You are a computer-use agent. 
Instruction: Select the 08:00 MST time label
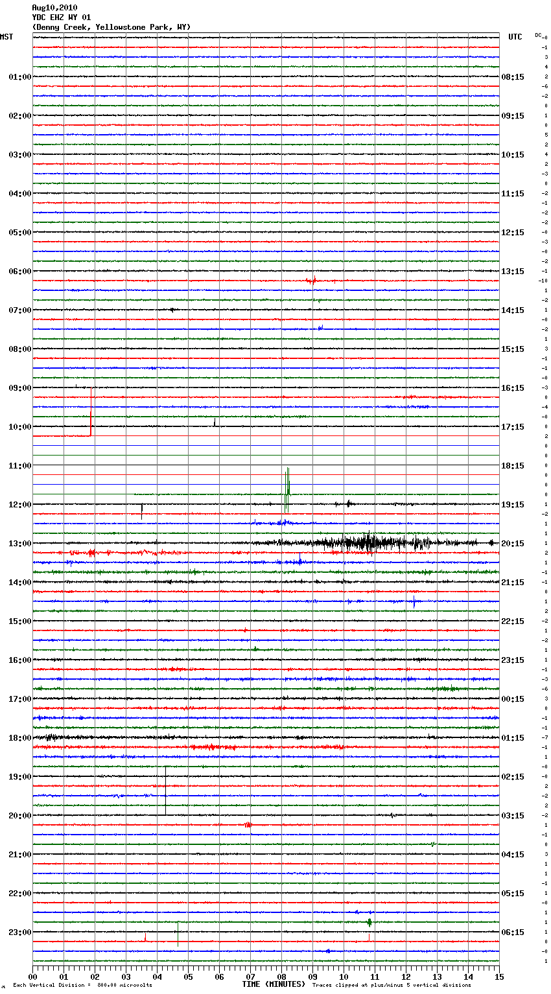click(x=20, y=349)
